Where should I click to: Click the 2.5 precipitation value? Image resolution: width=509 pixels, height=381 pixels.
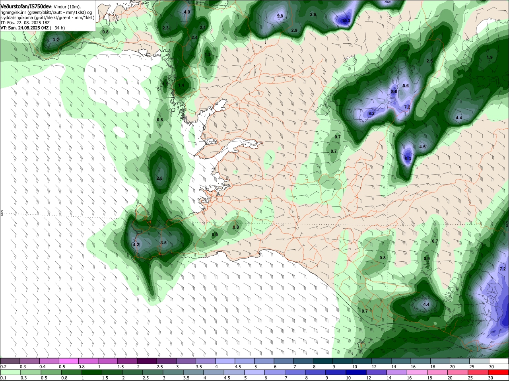click(x=429, y=61)
